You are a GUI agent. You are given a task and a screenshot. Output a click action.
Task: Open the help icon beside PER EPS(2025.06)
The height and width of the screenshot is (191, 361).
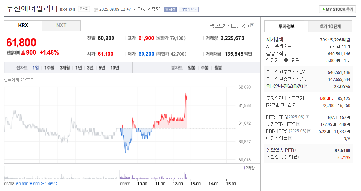coord(308,117)
